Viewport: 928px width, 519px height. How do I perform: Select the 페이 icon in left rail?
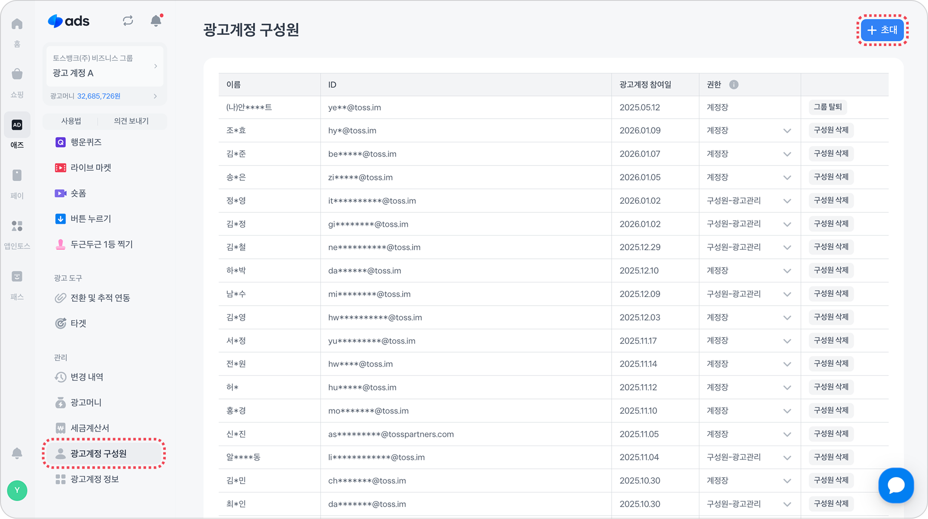pos(17,175)
